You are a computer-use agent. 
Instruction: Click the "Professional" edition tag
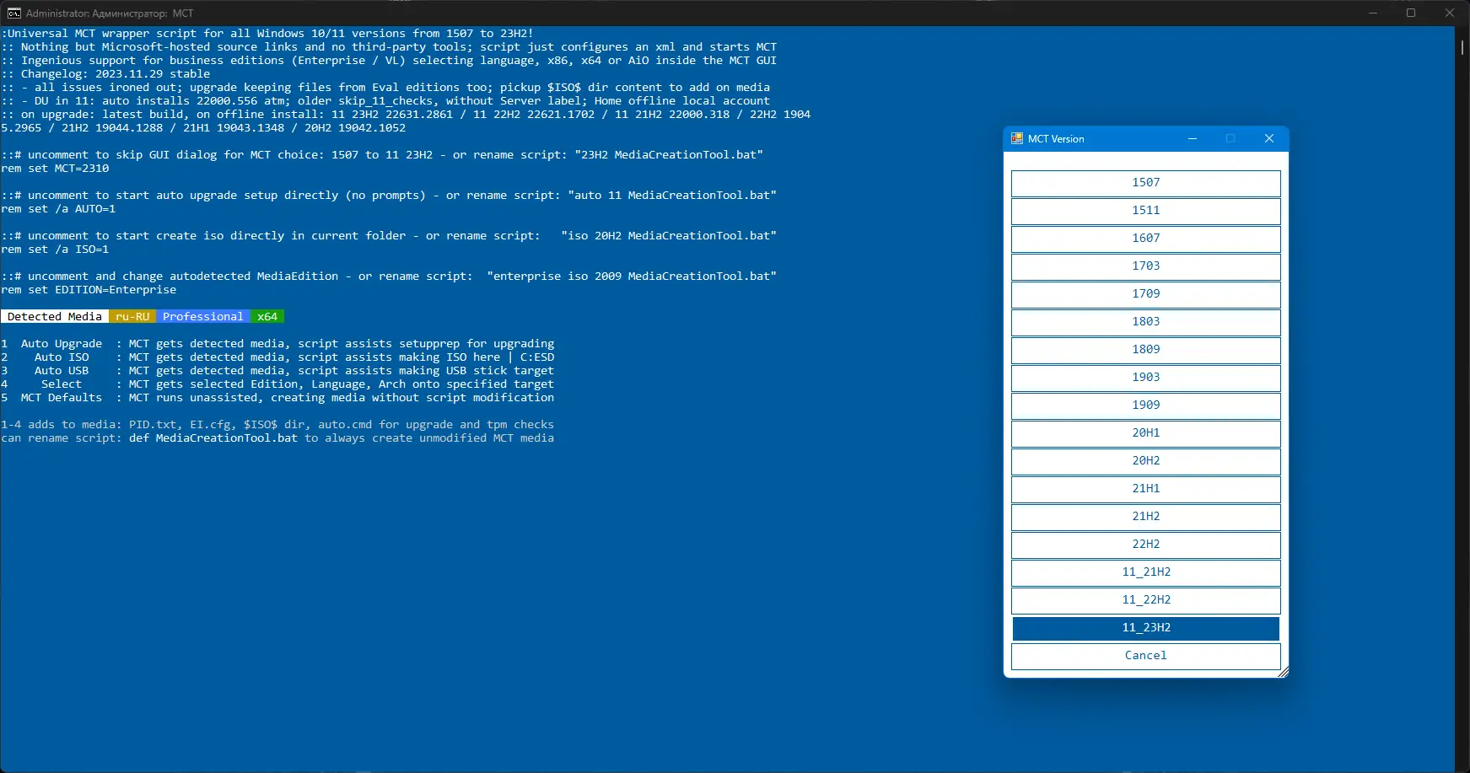[203, 317]
